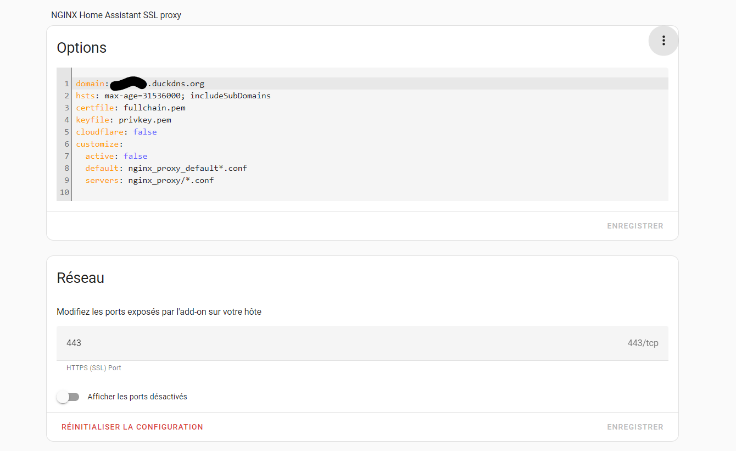Click RÉINITIALISER LA CONFIGURATION
The width and height of the screenshot is (736, 451).
132,427
